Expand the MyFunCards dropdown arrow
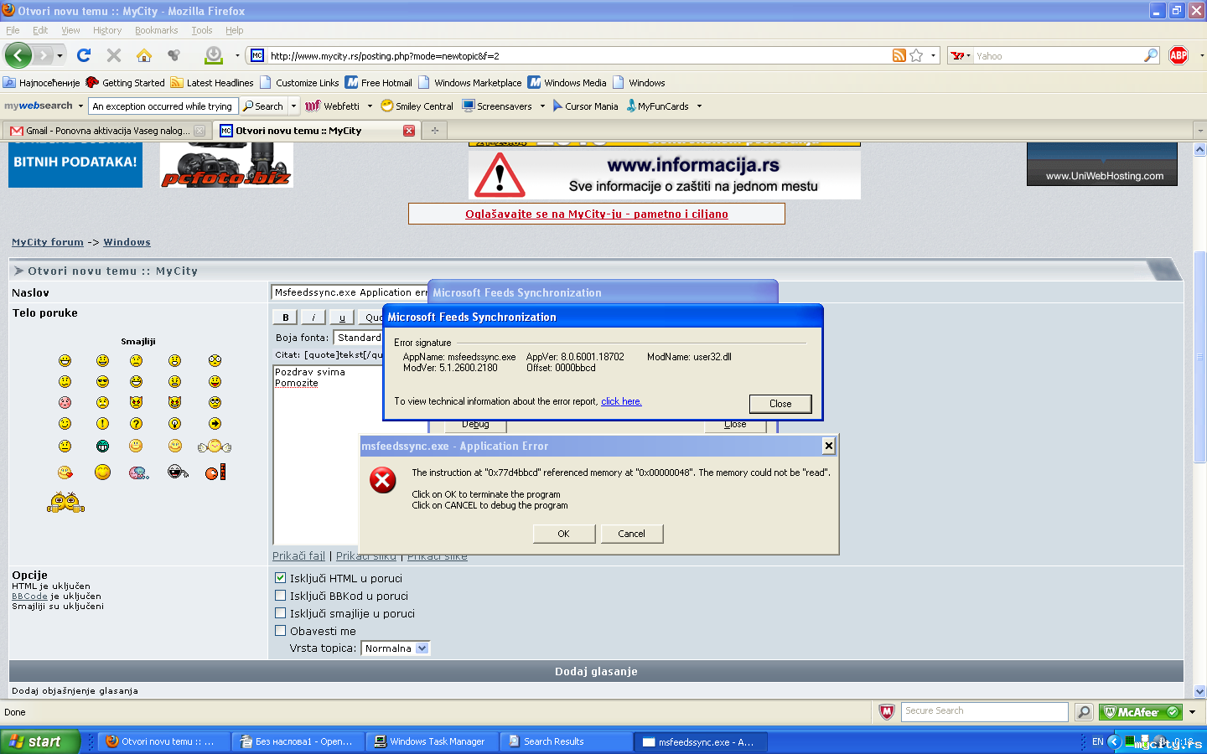Screen dimensions: 1207x754 click(699, 106)
